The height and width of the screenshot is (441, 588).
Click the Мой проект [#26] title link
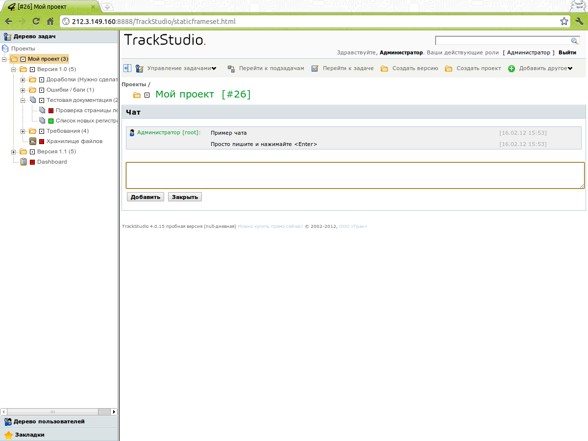203,94
